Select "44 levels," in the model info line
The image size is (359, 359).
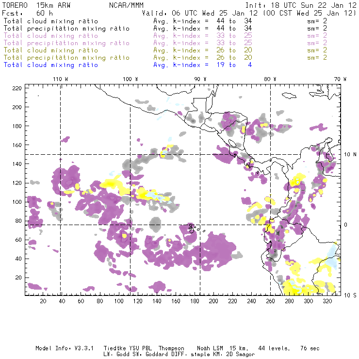point(274,348)
